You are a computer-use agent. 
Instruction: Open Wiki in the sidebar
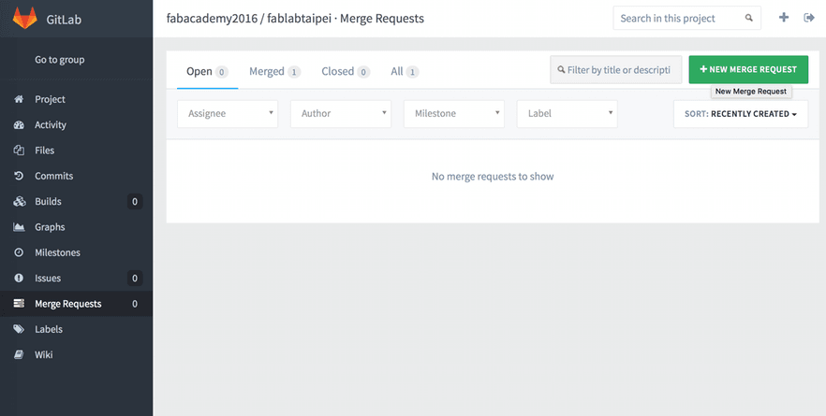77,354
